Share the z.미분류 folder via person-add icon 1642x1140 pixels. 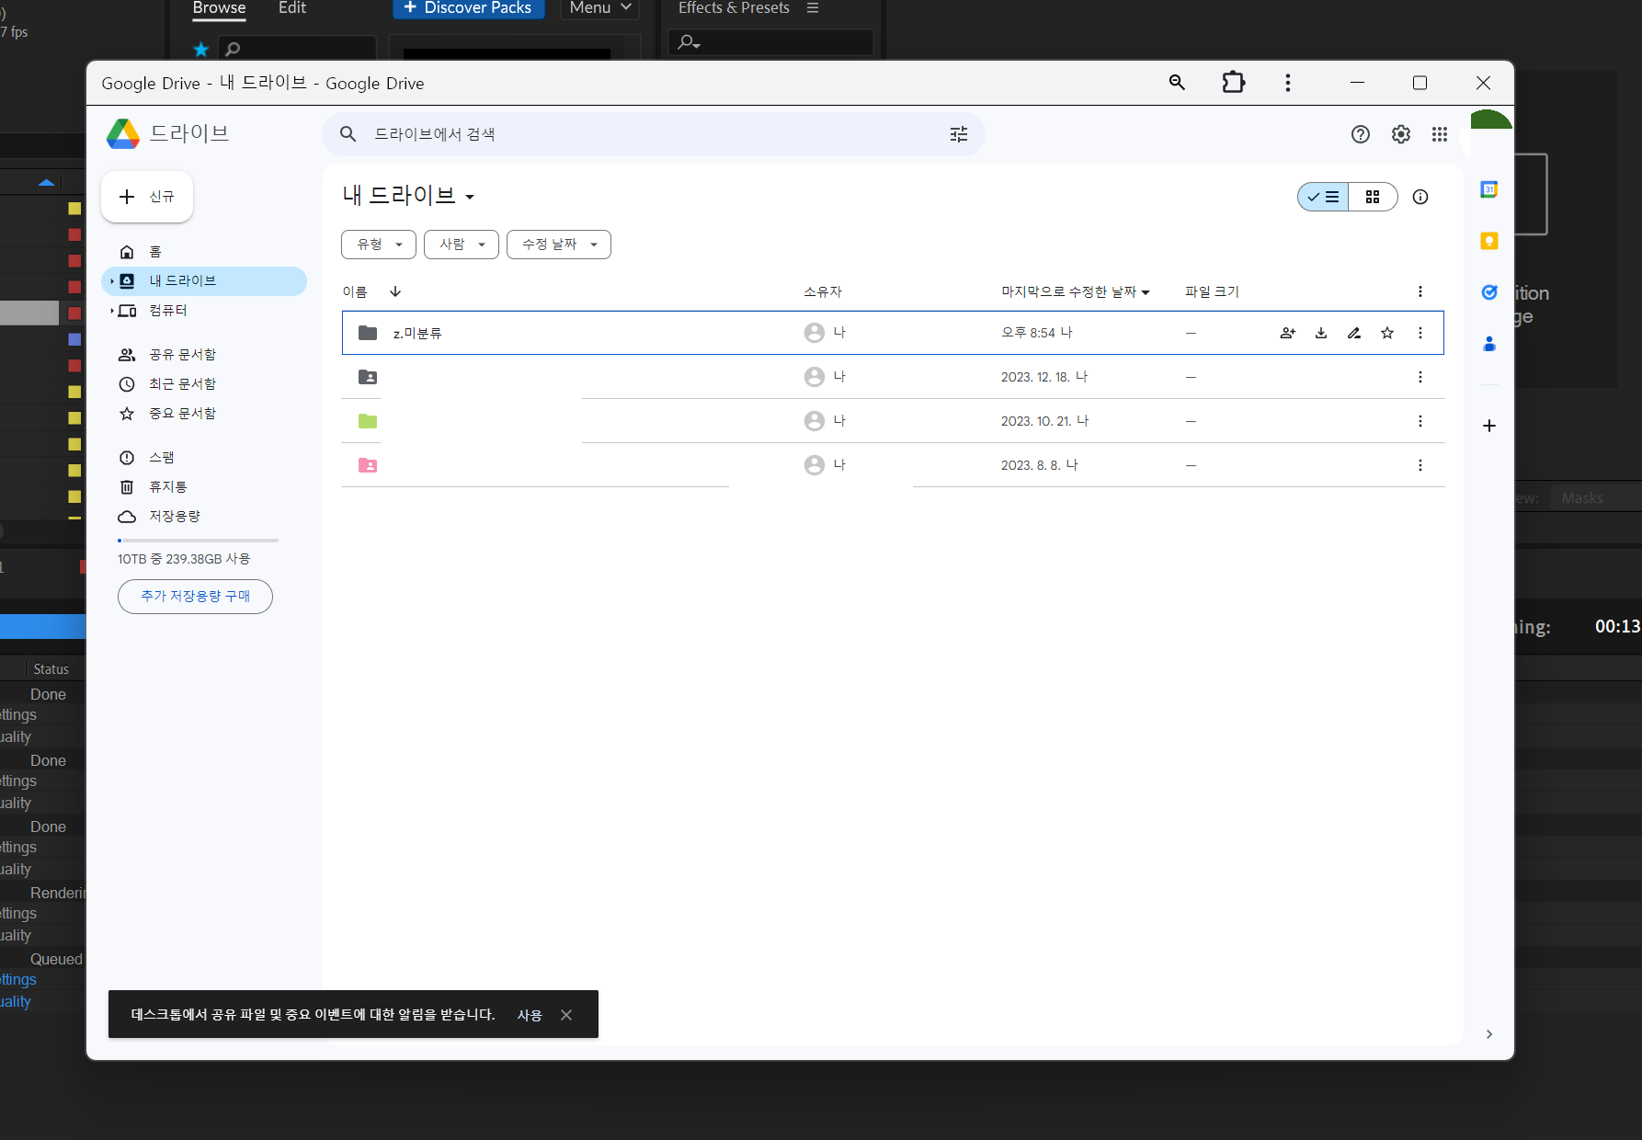tap(1288, 333)
